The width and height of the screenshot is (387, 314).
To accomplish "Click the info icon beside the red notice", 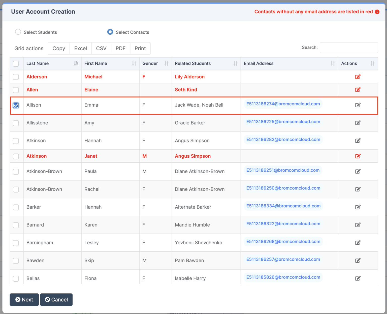I will (377, 12).
